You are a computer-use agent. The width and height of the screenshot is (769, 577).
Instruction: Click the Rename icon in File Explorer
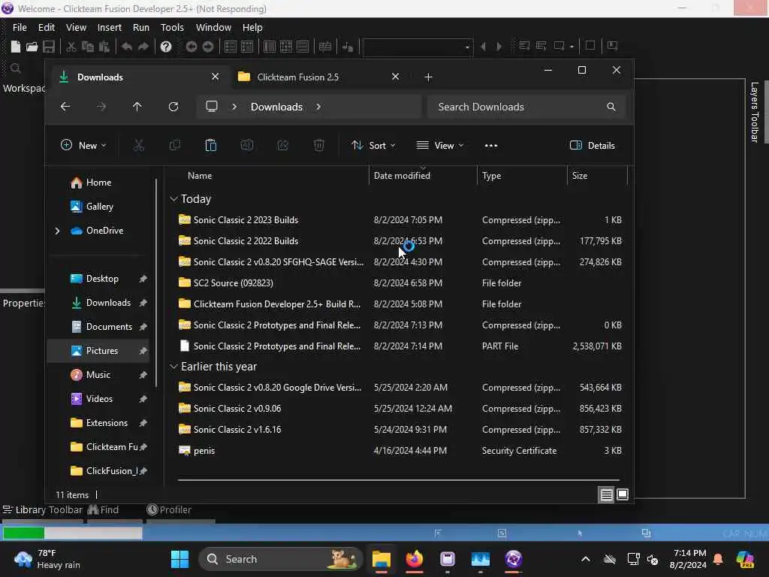point(246,145)
